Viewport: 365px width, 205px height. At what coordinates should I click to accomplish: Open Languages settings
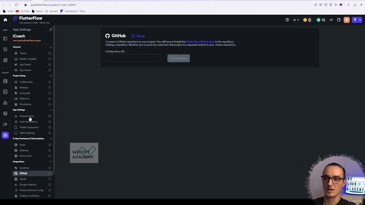pos(33,93)
